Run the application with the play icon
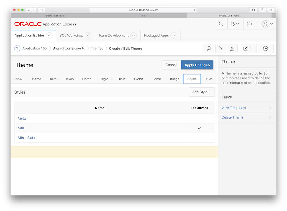The image size is (287, 211). (x=265, y=48)
